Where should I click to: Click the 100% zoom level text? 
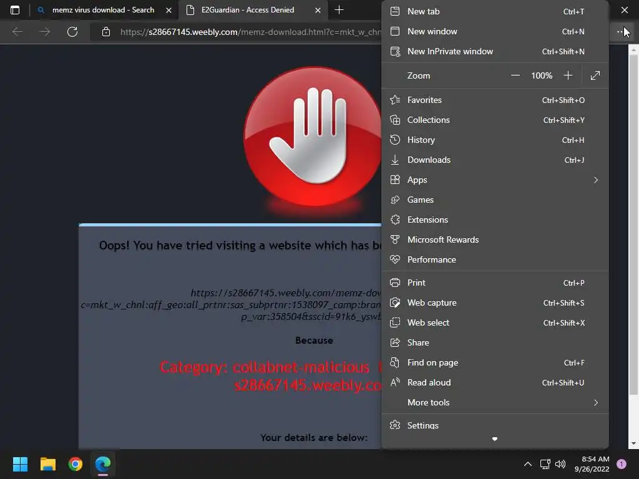click(542, 75)
